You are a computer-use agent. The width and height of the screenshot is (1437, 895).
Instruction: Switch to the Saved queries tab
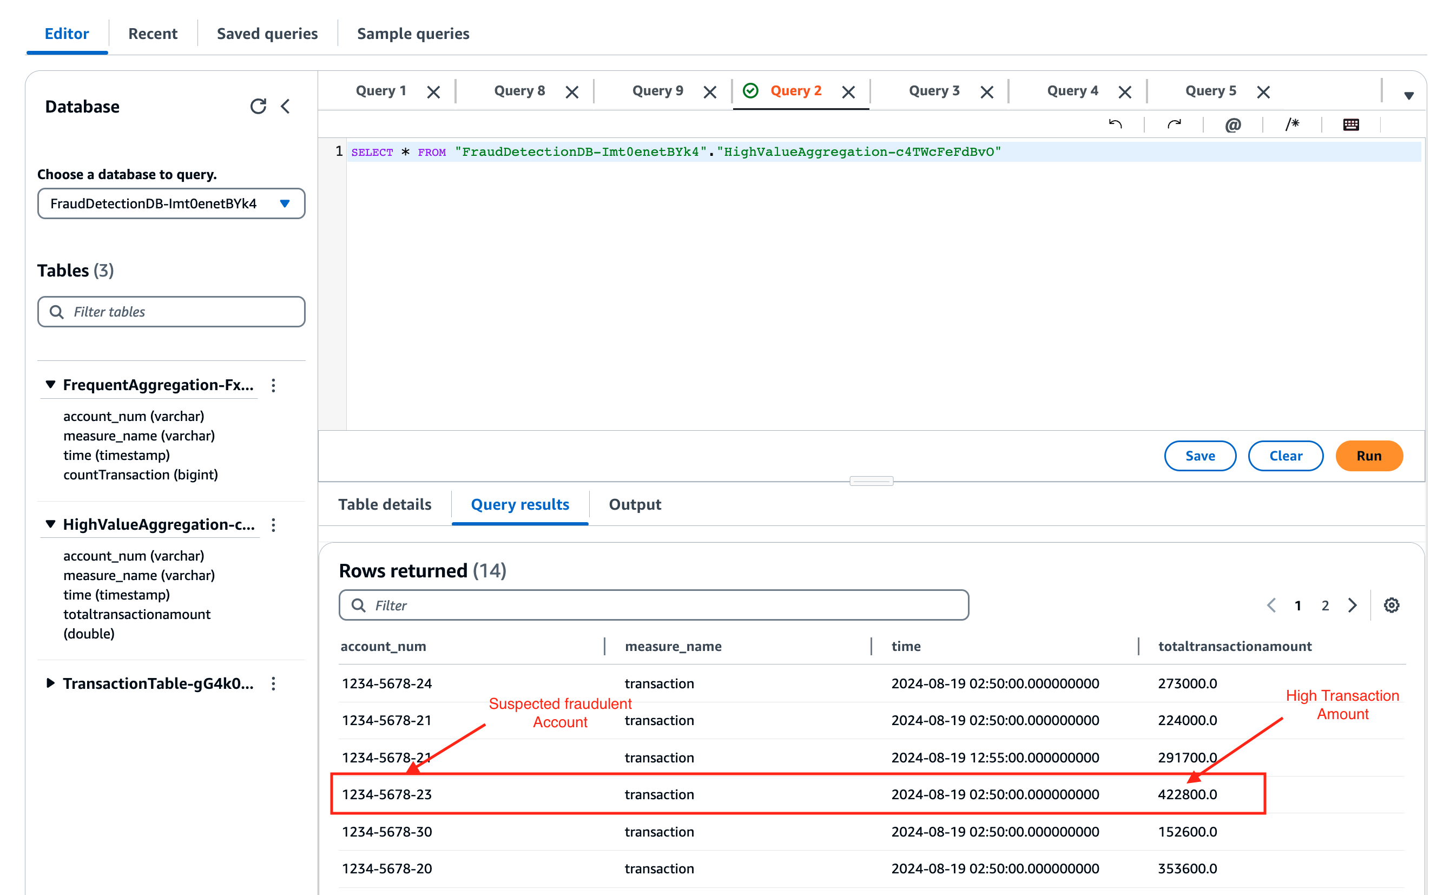[x=267, y=34]
